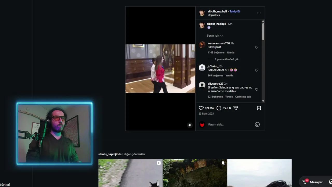The height and width of the screenshot is (187, 332).
Task: Like ellycastro27's comment heart
Action: 257,89
